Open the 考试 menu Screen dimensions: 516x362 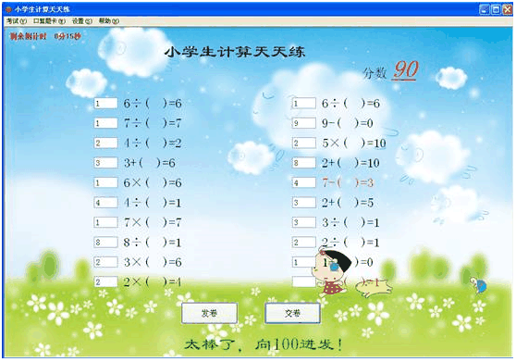(x=17, y=21)
